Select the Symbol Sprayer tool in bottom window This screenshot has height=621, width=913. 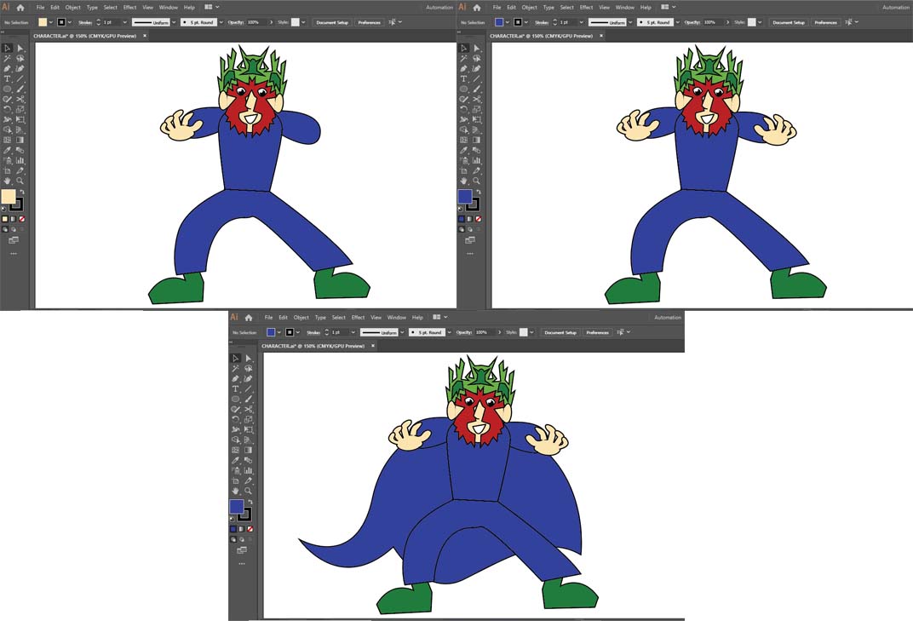[x=235, y=470]
